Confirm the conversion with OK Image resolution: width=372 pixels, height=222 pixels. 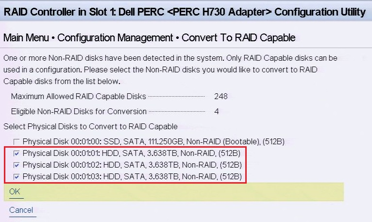click(15, 192)
